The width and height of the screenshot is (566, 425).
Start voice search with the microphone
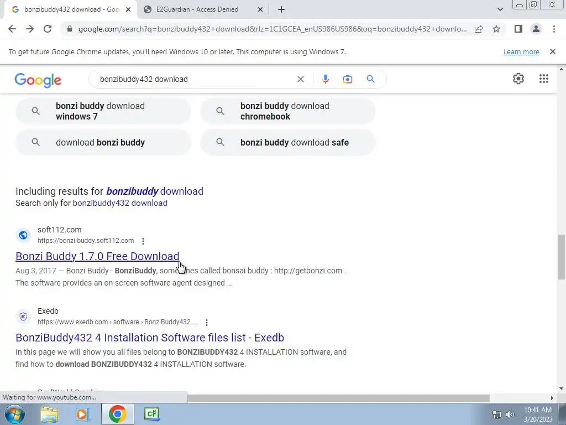pyautogui.click(x=325, y=79)
